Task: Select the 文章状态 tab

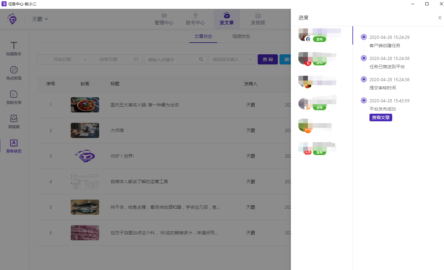Action: 203,36
